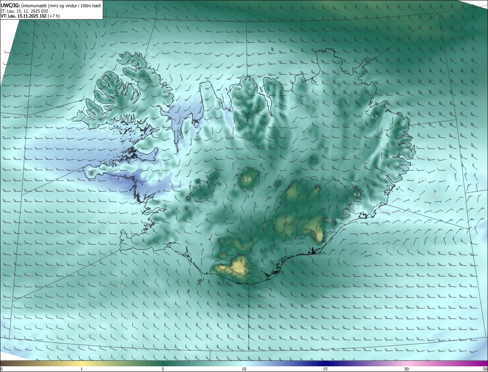Click the 5.1 value over the Westfjords

[117, 92]
